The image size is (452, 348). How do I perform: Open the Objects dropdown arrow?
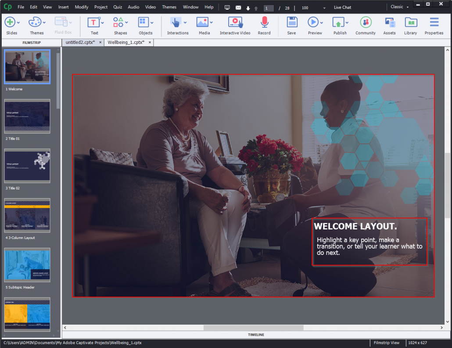coord(152,23)
